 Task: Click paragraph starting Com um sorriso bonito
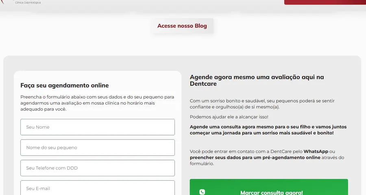point(262,104)
